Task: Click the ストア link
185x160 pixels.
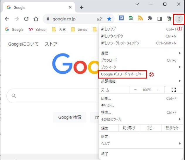Action: click(x=51, y=44)
